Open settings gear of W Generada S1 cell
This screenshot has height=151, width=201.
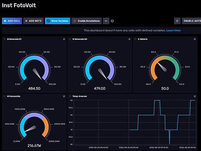[64, 39]
